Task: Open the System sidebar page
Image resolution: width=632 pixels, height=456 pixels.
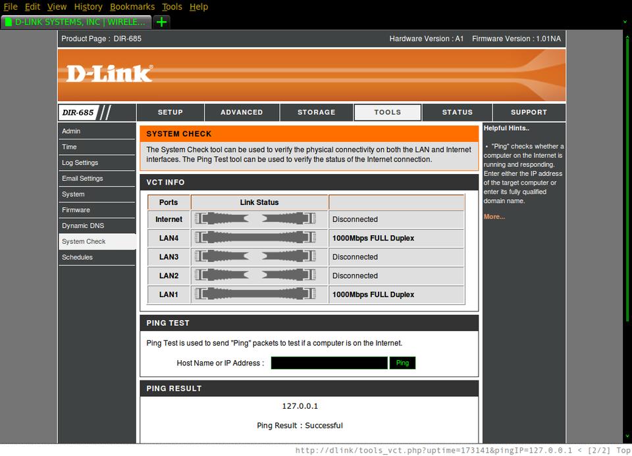Action: (x=97, y=194)
